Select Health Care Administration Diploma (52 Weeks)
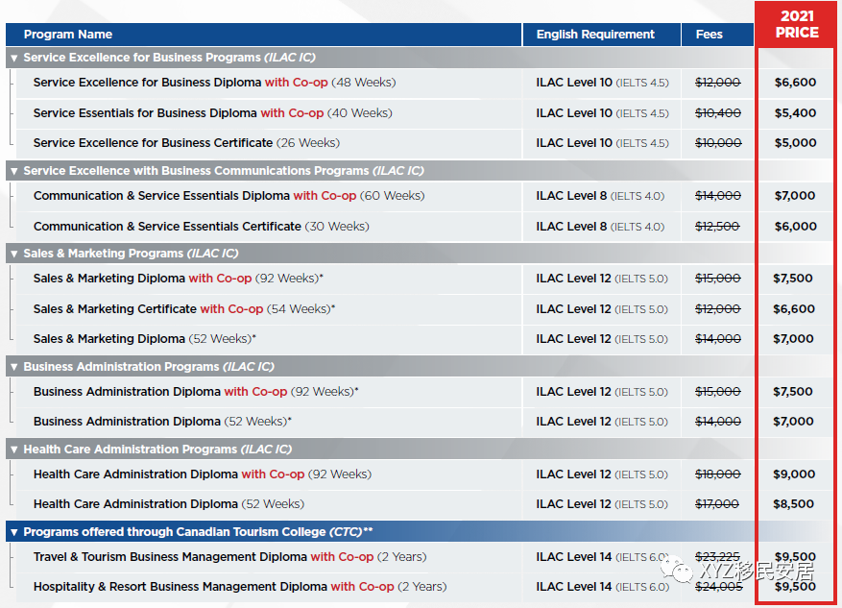842x608 pixels. (169, 504)
